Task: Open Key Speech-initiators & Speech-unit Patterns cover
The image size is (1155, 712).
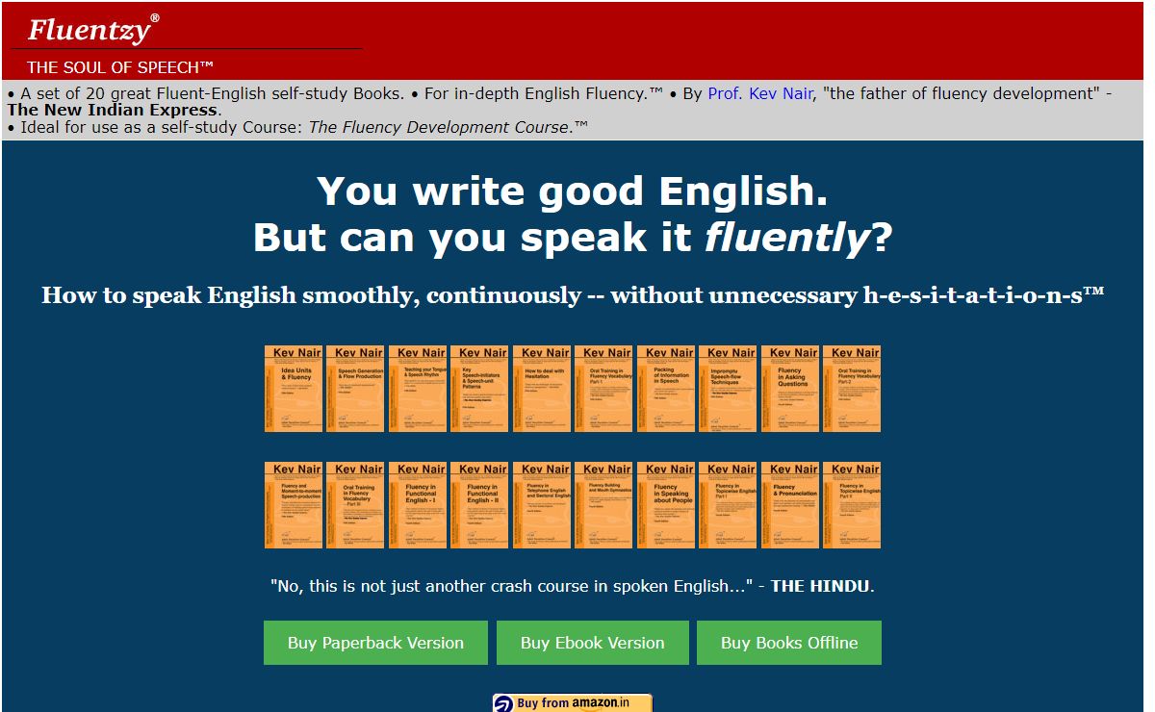Action: 479,389
